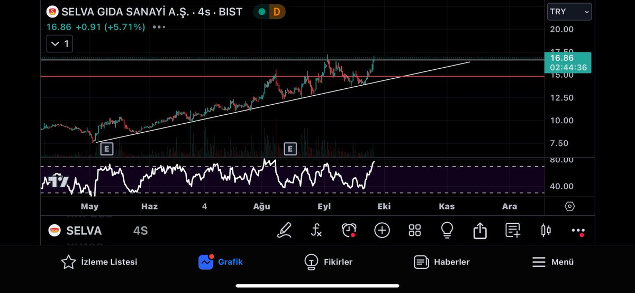Open the toolbar three-dots more menu

pos(578,231)
